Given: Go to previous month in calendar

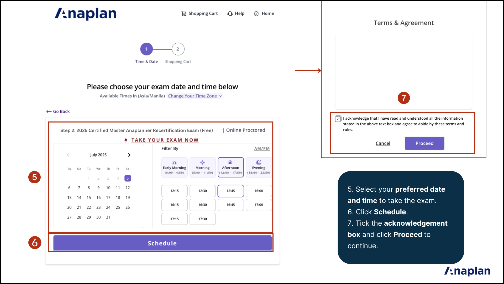Looking at the screenshot, I should click(68, 155).
